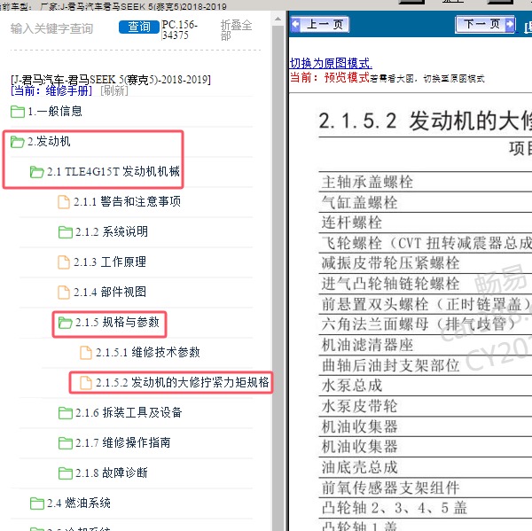Switch to original image mode 切换为原图模式
This screenshot has width=532, height=531.
[x=331, y=63]
